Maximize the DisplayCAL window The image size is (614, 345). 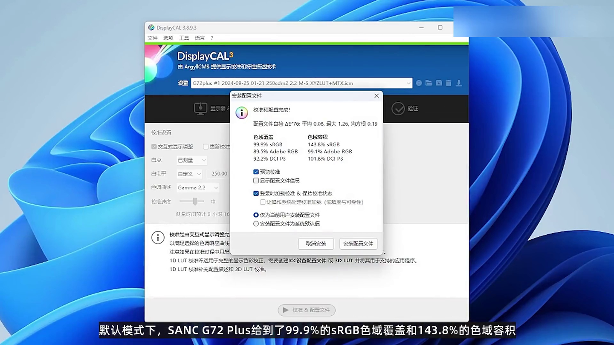(440, 28)
